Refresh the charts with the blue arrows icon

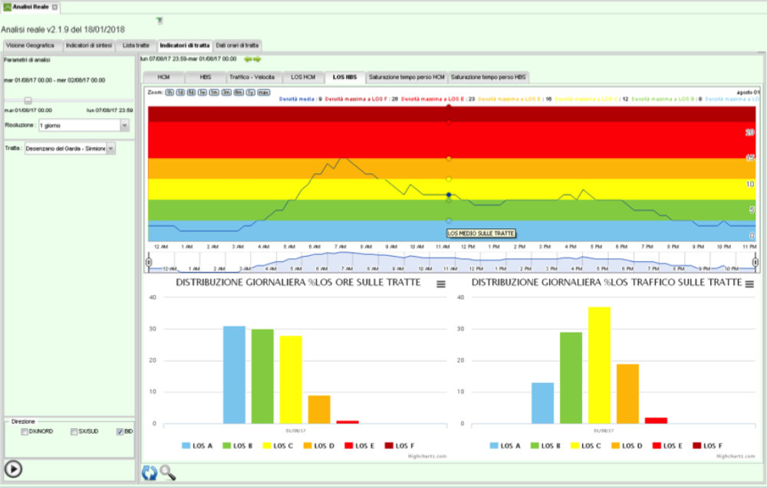(150, 473)
